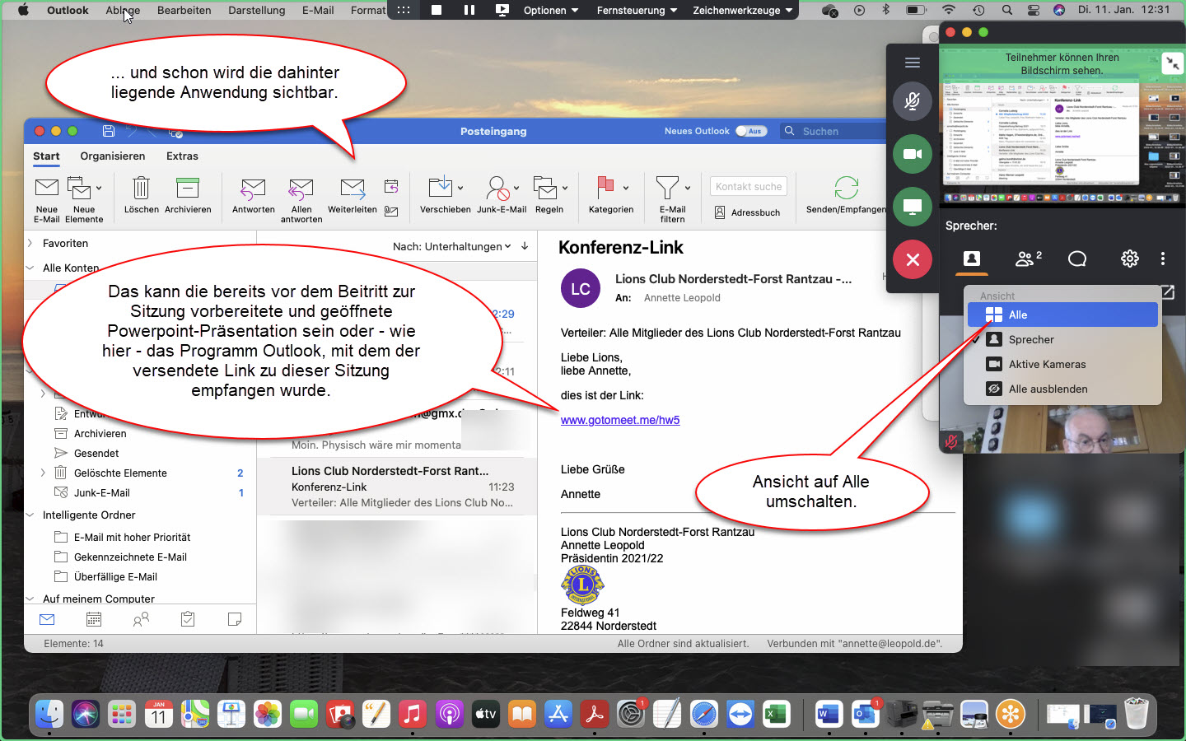The image size is (1186, 741).
Task: Choose Alle ausblenden in Ansicht menu
Action: [x=1062, y=389]
